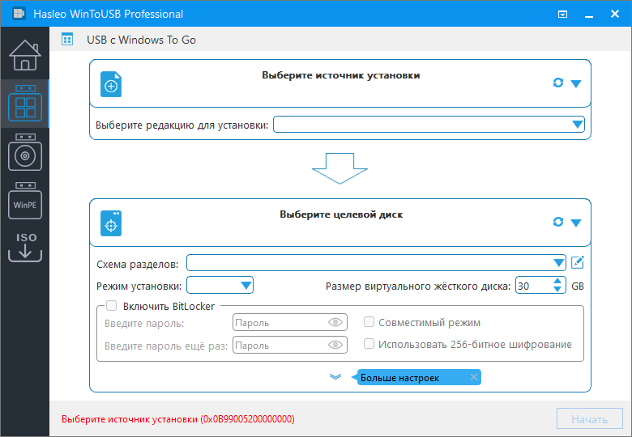Click the add installation source file icon
The image size is (632, 437).
pos(111,84)
